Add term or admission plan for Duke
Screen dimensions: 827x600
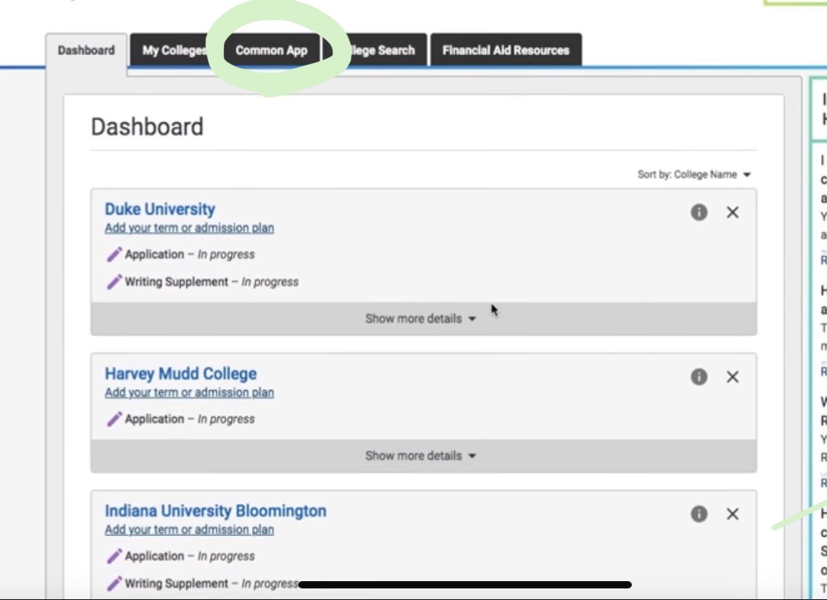tap(189, 228)
